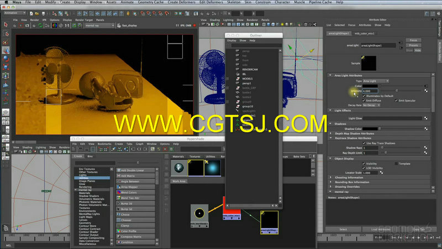442x249 pixels.
Task: Click the Focus button in Attribute Editor
Action: [413, 40]
